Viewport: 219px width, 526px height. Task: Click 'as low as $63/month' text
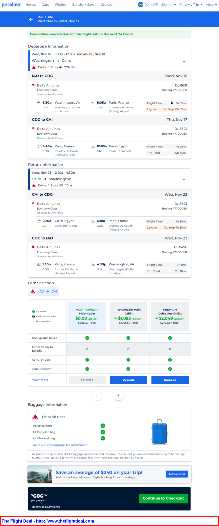(x=46, y=507)
